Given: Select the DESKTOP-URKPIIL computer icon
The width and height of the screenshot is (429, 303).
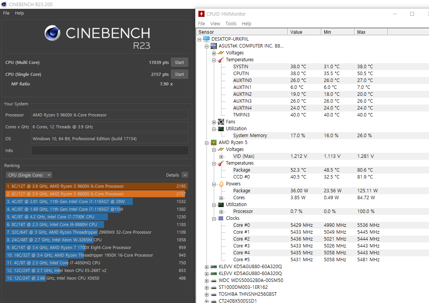Looking at the screenshot, I should pos(206,39).
